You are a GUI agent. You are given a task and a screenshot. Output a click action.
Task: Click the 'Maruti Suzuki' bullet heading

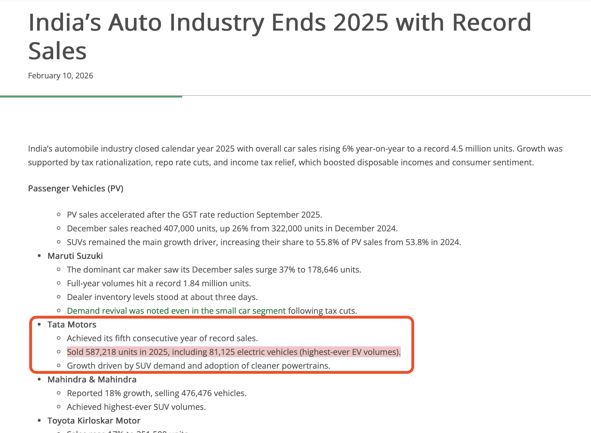coord(75,256)
